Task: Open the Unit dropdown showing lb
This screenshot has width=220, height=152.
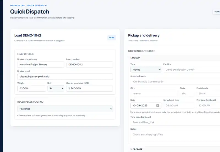Action: (x=56, y=88)
